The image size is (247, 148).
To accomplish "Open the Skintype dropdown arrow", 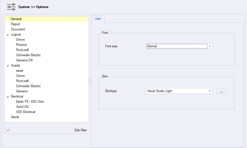I will pyautogui.click(x=210, y=91).
